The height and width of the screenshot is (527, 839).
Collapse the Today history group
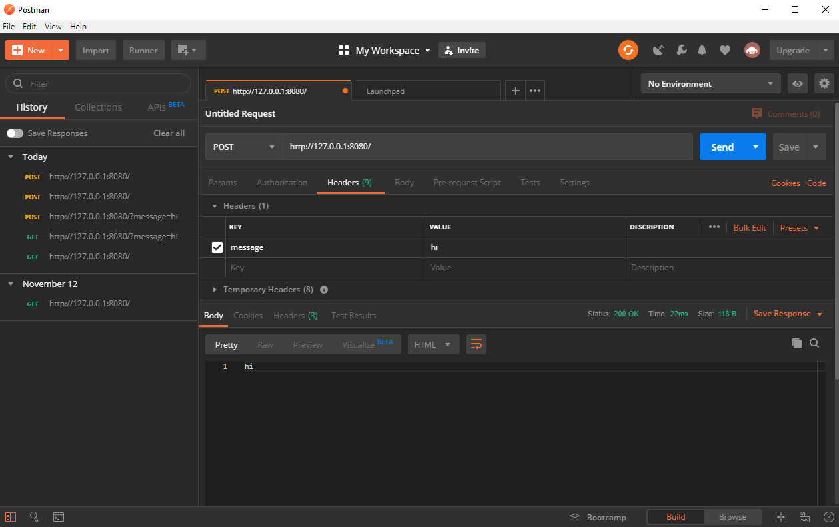11,157
